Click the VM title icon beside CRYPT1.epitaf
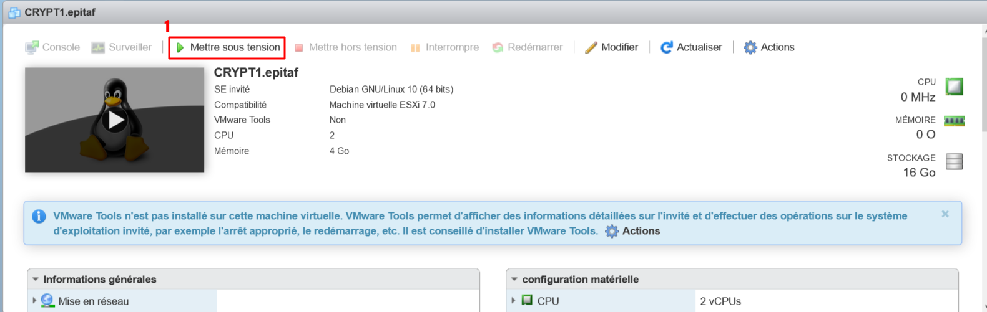This screenshot has height=312, width=987. click(14, 12)
